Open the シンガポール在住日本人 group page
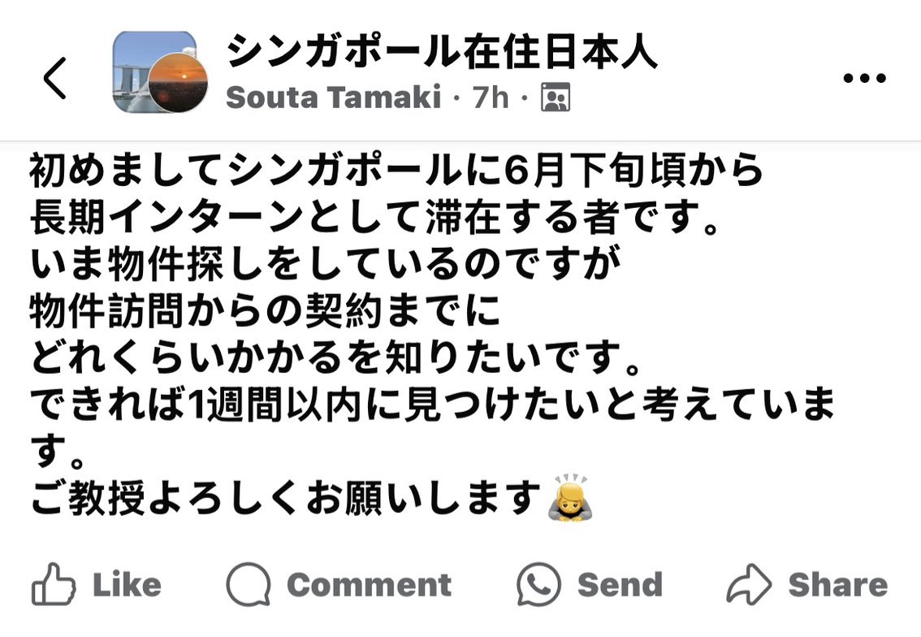921x637 pixels. [x=442, y=53]
